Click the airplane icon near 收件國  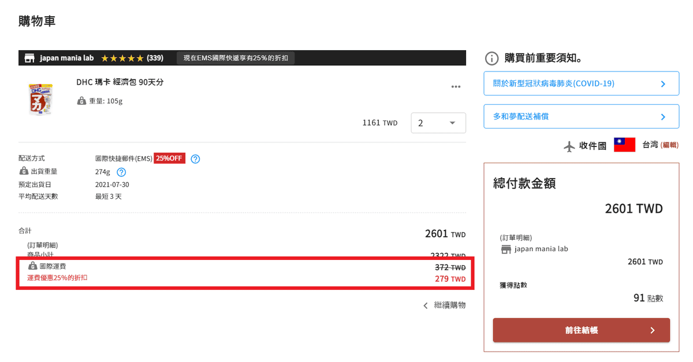pyautogui.click(x=569, y=146)
